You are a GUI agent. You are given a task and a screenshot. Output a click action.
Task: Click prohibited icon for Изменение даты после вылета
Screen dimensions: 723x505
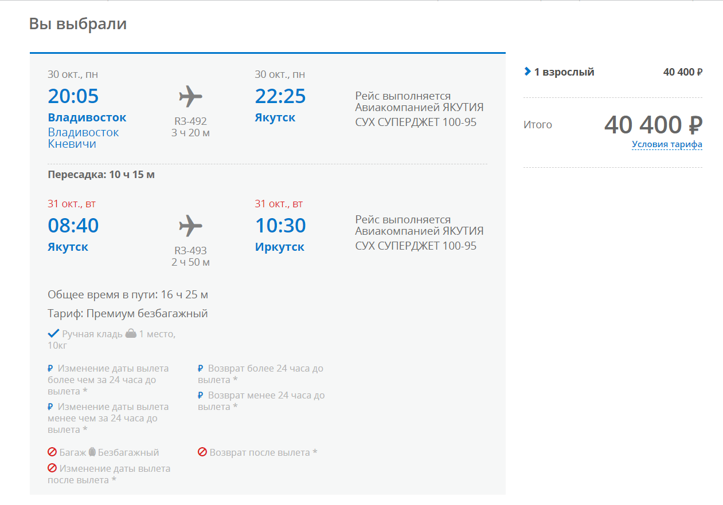tap(52, 468)
